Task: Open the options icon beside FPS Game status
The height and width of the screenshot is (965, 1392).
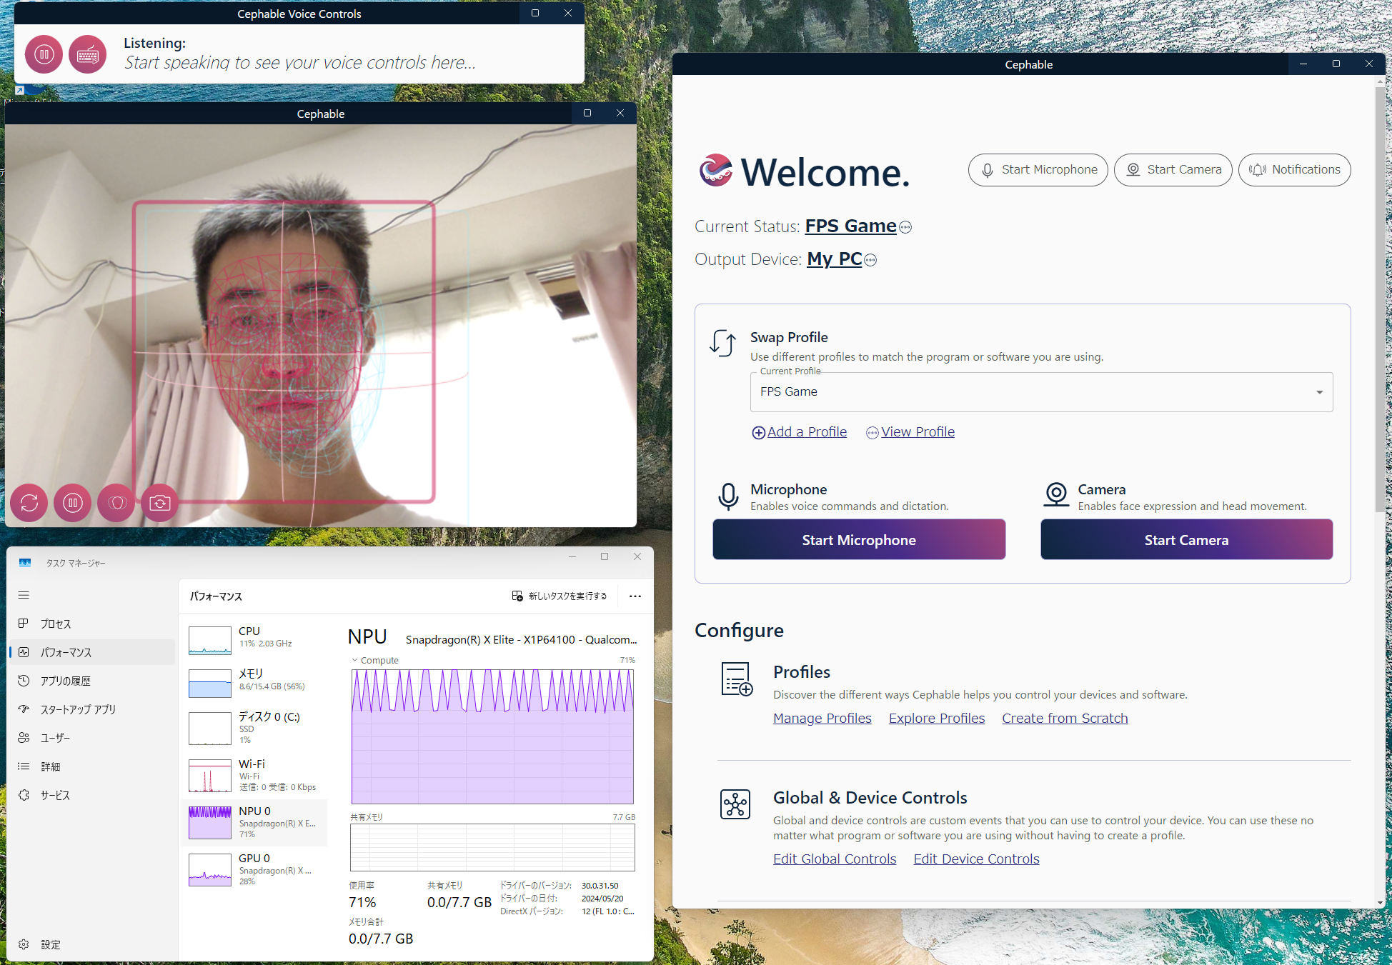Action: point(905,227)
